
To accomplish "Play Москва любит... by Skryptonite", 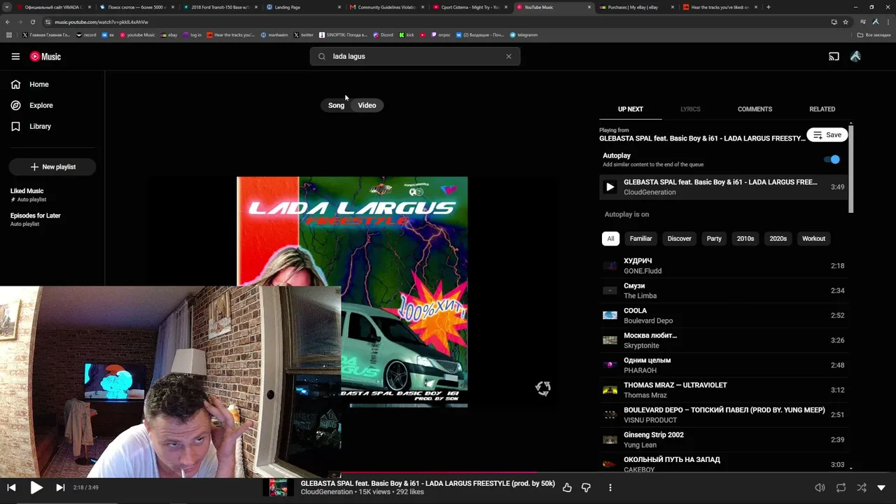I will [x=724, y=340].
